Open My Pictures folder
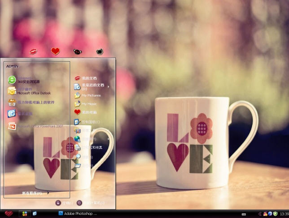 coord(88,95)
